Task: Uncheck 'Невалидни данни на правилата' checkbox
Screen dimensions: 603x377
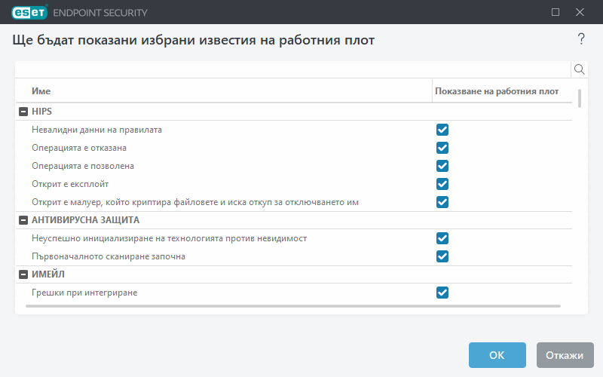Action: click(x=442, y=130)
